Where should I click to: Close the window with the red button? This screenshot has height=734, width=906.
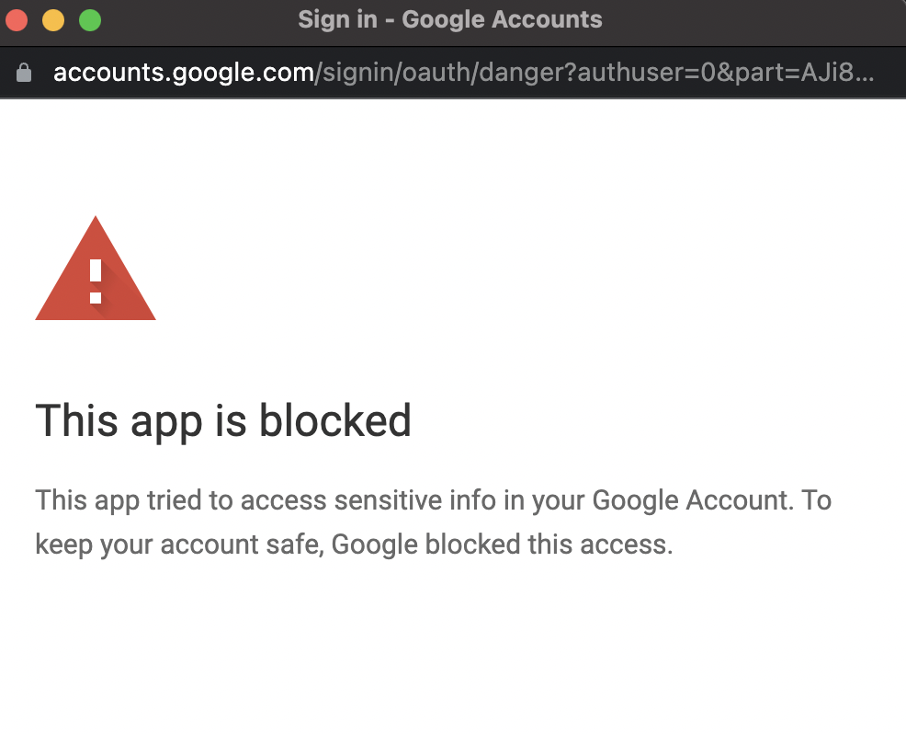point(17,19)
